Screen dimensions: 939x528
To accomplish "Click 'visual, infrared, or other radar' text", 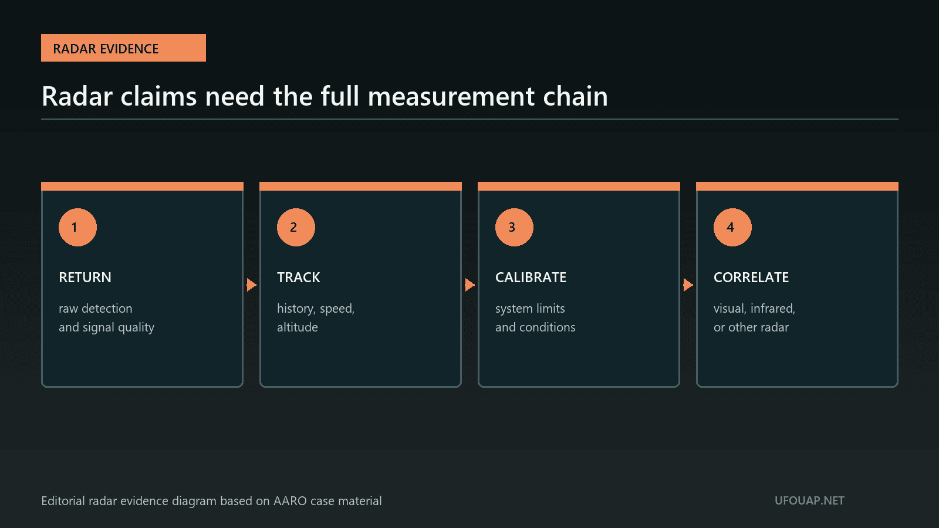I will point(754,318).
